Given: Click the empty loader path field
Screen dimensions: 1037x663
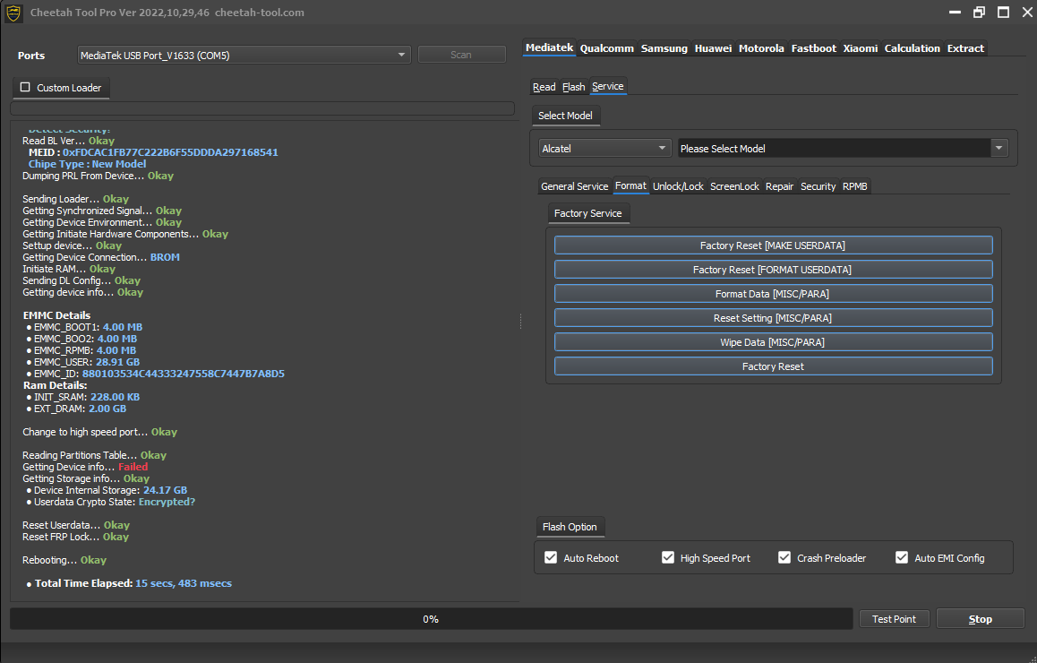Looking at the screenshot, I should [262, 108].
